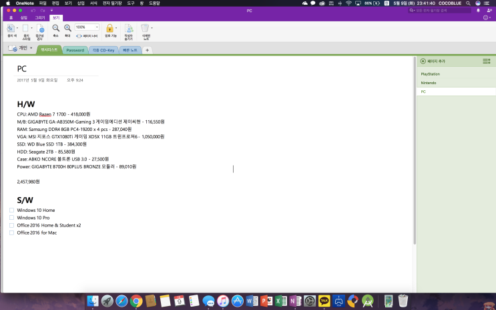Open the 서식 menu in menu bar
Viewport: 496px width, 310px height.
coord(93,3)
